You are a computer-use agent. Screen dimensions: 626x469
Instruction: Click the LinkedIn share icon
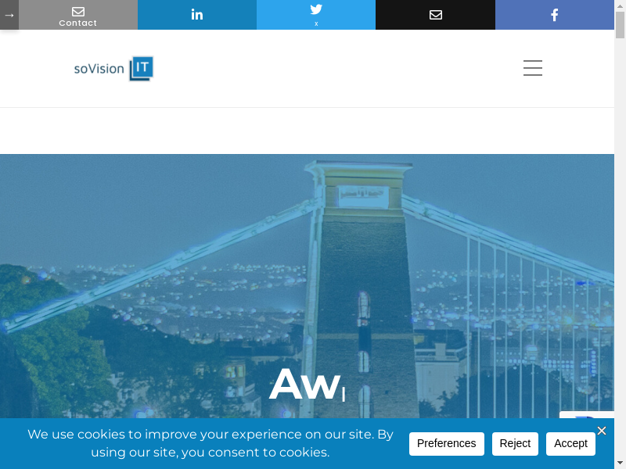coord(197,15)
